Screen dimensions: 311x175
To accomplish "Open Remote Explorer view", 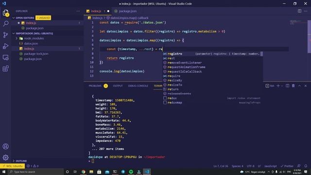I will pos(5,57).
